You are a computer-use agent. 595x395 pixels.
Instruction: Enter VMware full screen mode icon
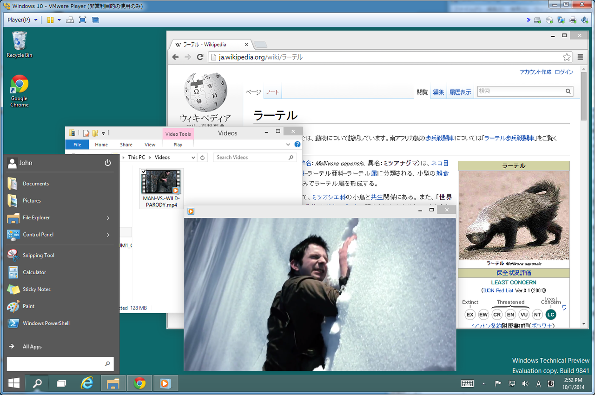click(83, 20)
